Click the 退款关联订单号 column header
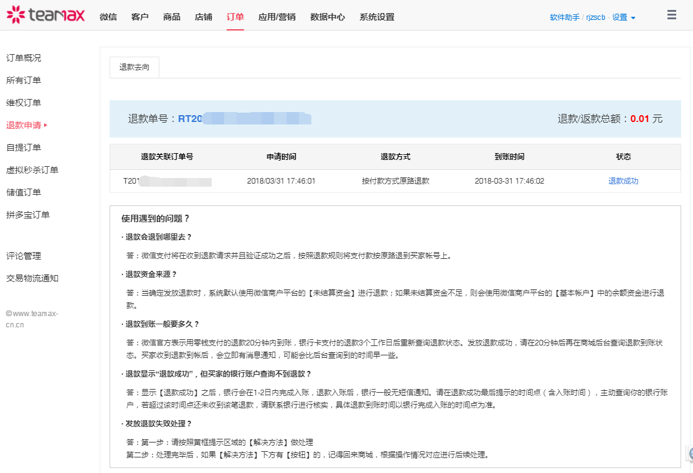Screen dimensions: 693x473 tap(167, 157)
